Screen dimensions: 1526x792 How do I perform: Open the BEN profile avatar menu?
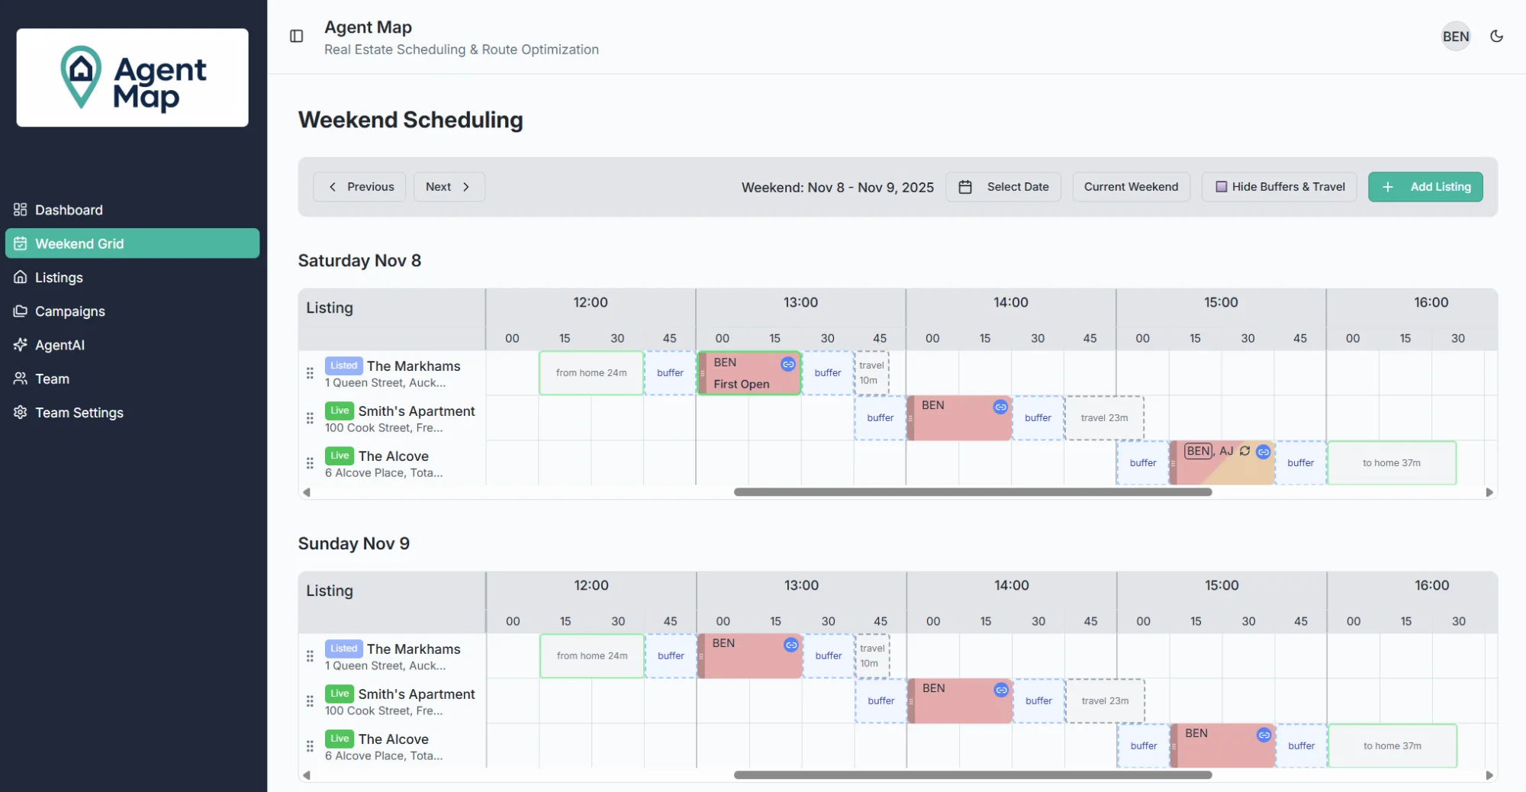(1455, 36)
